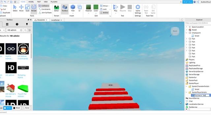This screenshot has width=211, height=119.
Task: Toggle the Anchor button
Action: click(x=104, y=13)
